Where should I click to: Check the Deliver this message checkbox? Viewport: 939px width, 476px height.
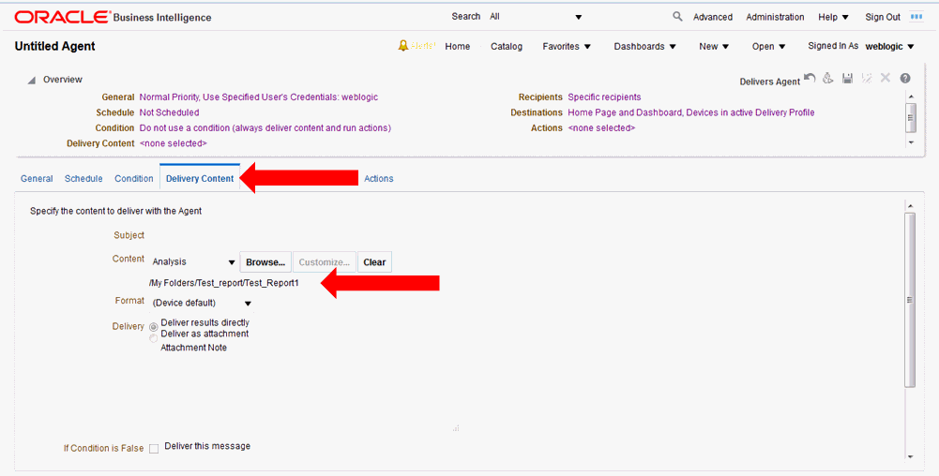154,449
